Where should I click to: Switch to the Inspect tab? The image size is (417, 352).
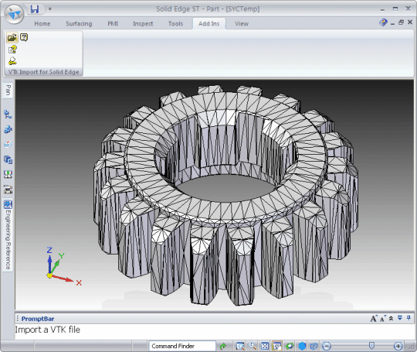pyautogui.click(x=143, y=24)
